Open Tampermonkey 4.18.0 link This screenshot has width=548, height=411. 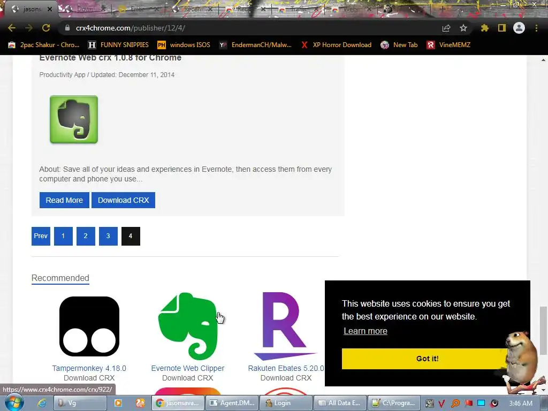click(89, 368)
